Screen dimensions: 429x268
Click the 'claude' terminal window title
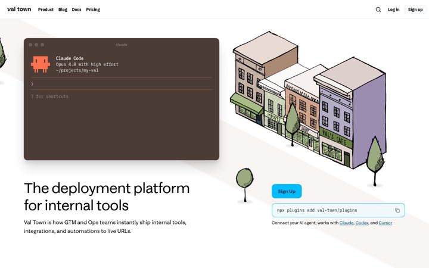point(122,45)
